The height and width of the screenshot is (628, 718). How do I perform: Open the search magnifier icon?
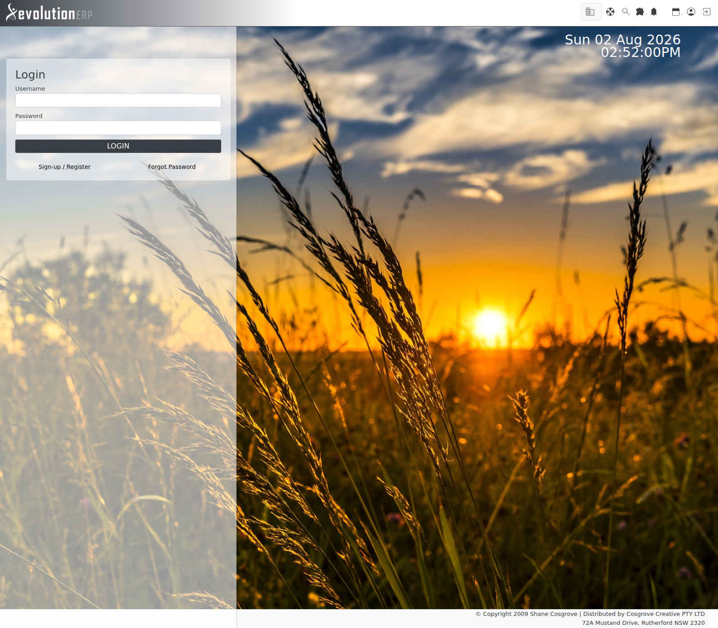pyautogui.click(x=626, y=12)
